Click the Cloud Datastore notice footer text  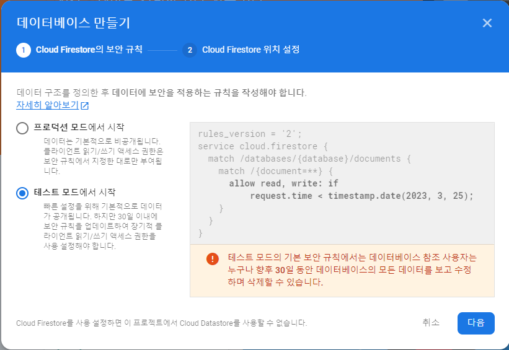tap(161, 323)
